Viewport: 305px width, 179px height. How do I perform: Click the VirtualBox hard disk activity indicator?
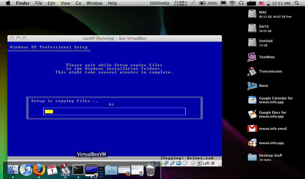pyautogui.click(x=153, y=163)
